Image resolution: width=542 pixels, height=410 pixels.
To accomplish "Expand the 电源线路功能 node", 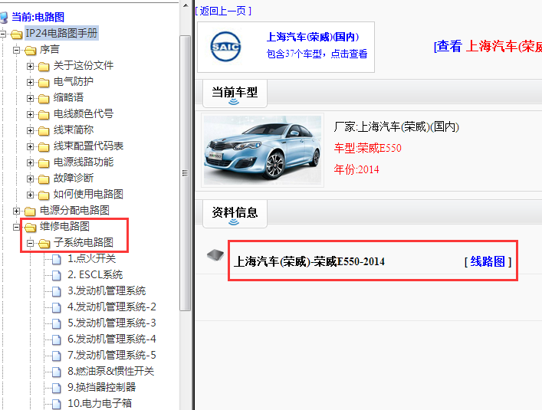I will 30,162.
